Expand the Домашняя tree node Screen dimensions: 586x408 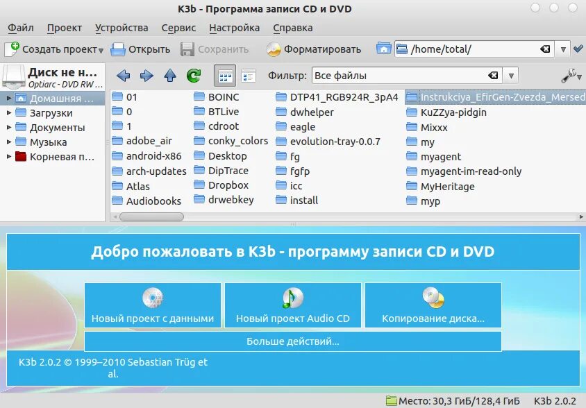(x=9, y=99)
